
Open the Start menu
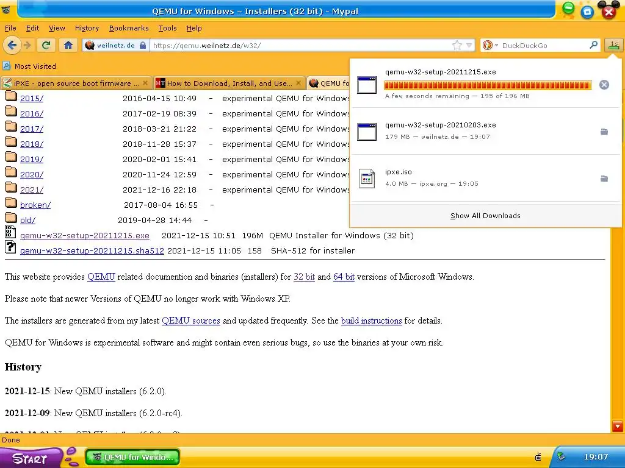tap(30, 458)
